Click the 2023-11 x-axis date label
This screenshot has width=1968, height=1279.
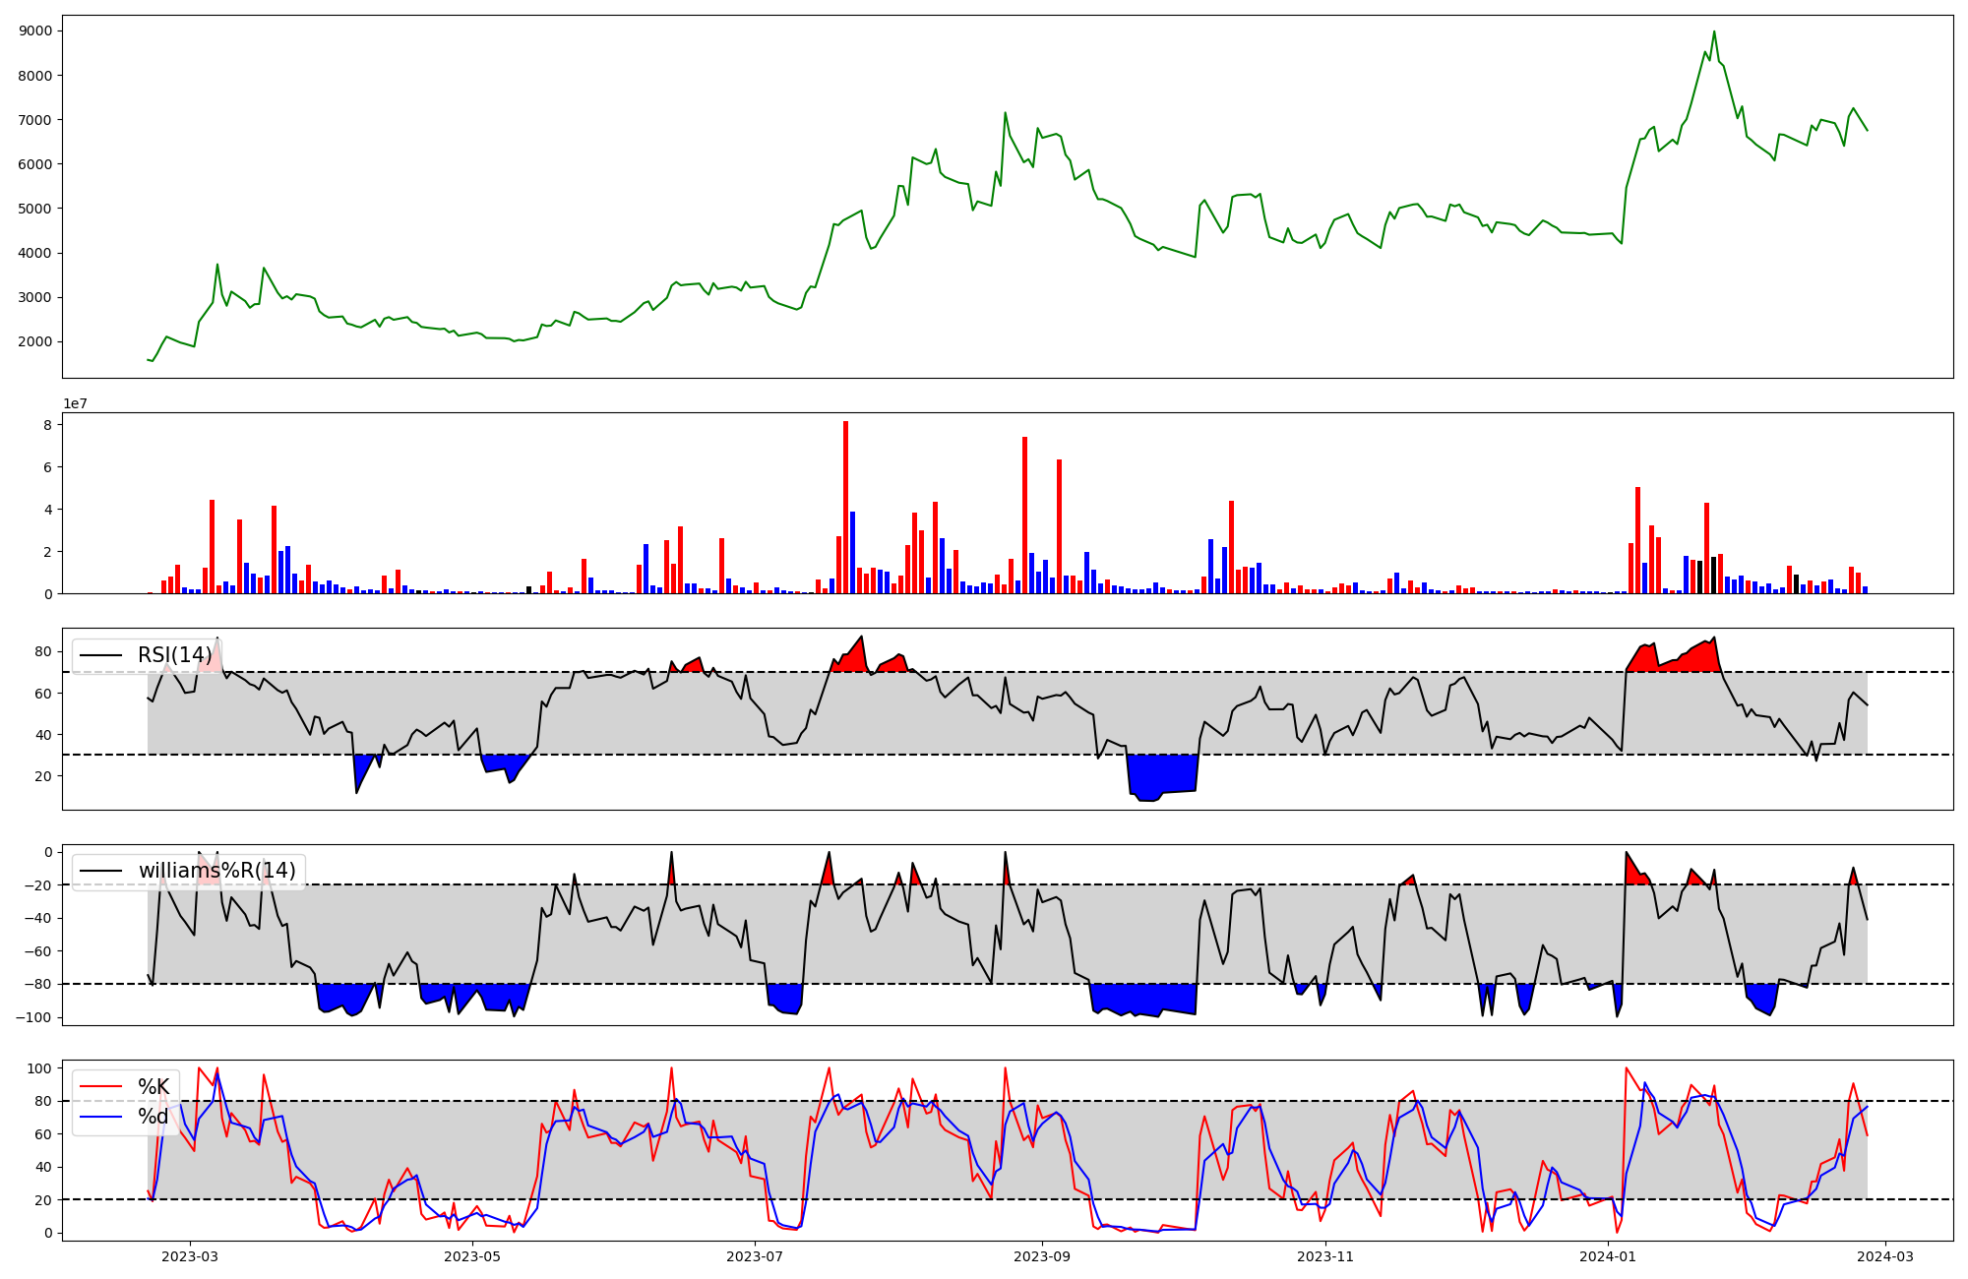tap(1325, 1256)
